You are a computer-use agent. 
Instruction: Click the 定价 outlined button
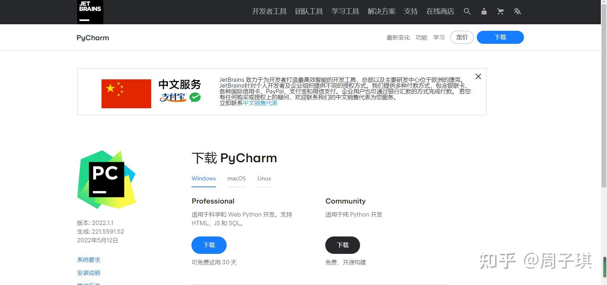click(x=462, y=37)
